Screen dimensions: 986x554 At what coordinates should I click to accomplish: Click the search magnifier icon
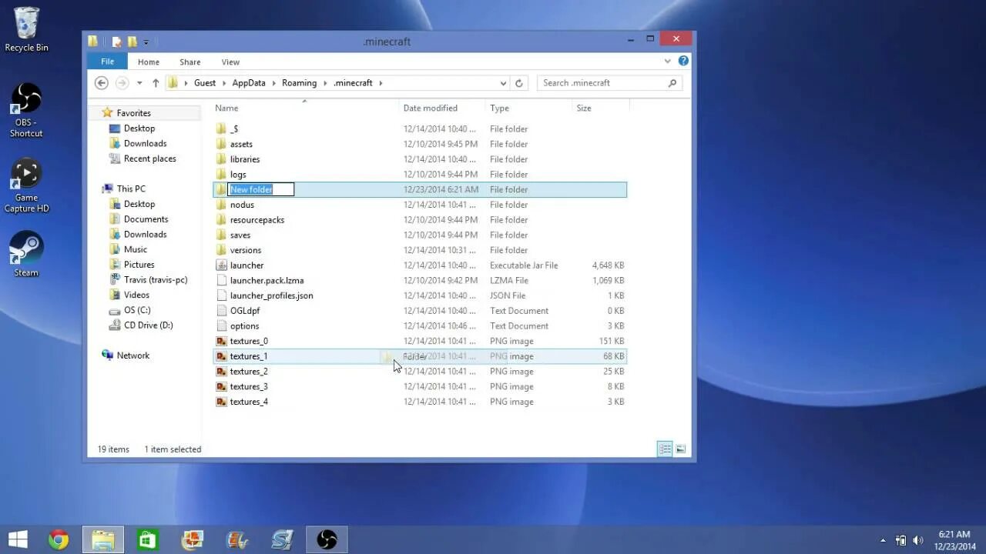click(672, 83)
